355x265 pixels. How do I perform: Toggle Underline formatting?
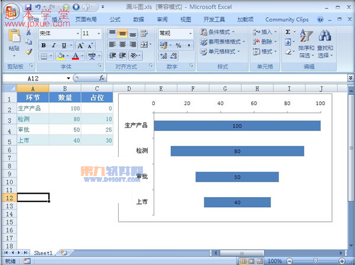[x=64, y=45]
